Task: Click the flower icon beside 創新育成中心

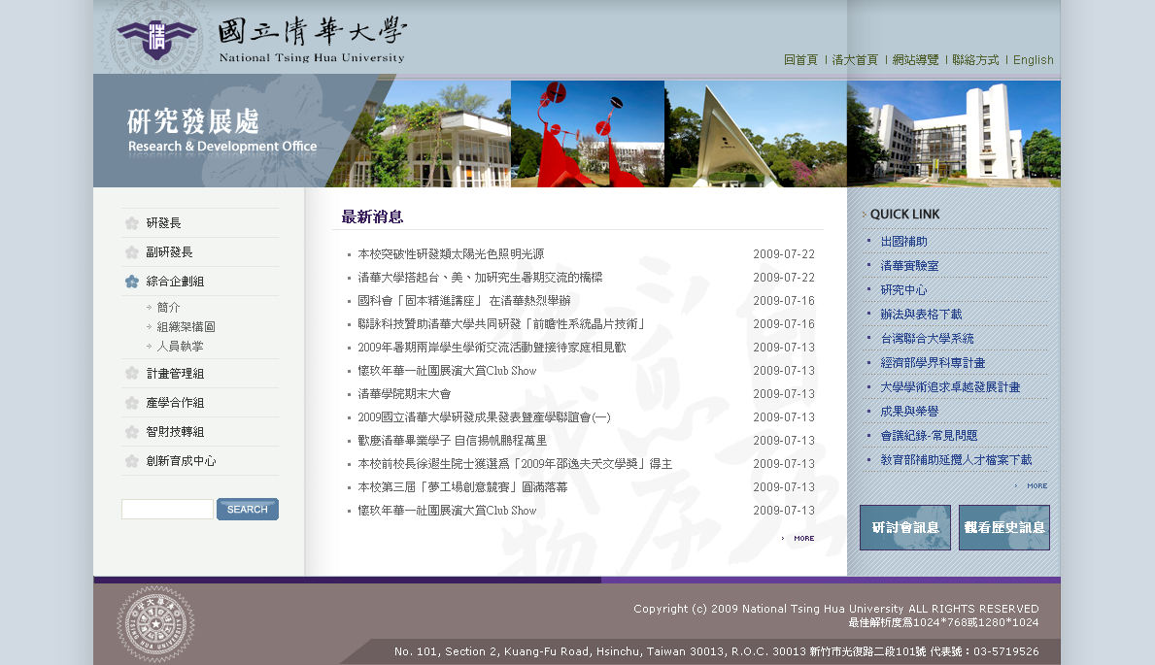Action: pos(132,461)
